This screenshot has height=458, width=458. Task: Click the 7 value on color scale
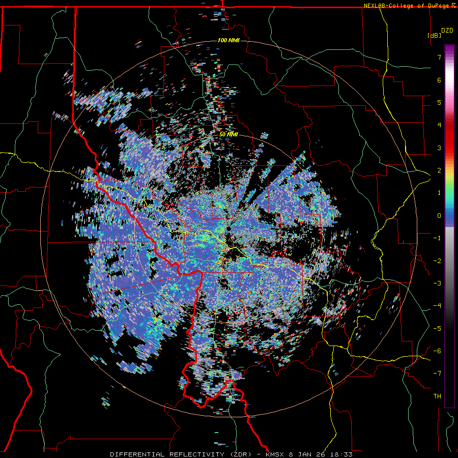439,57
